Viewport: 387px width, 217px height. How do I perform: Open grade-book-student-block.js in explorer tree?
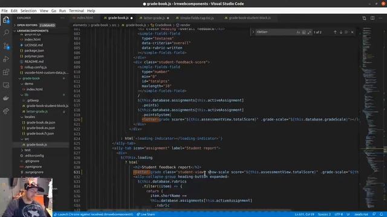[x=47, y=106]
